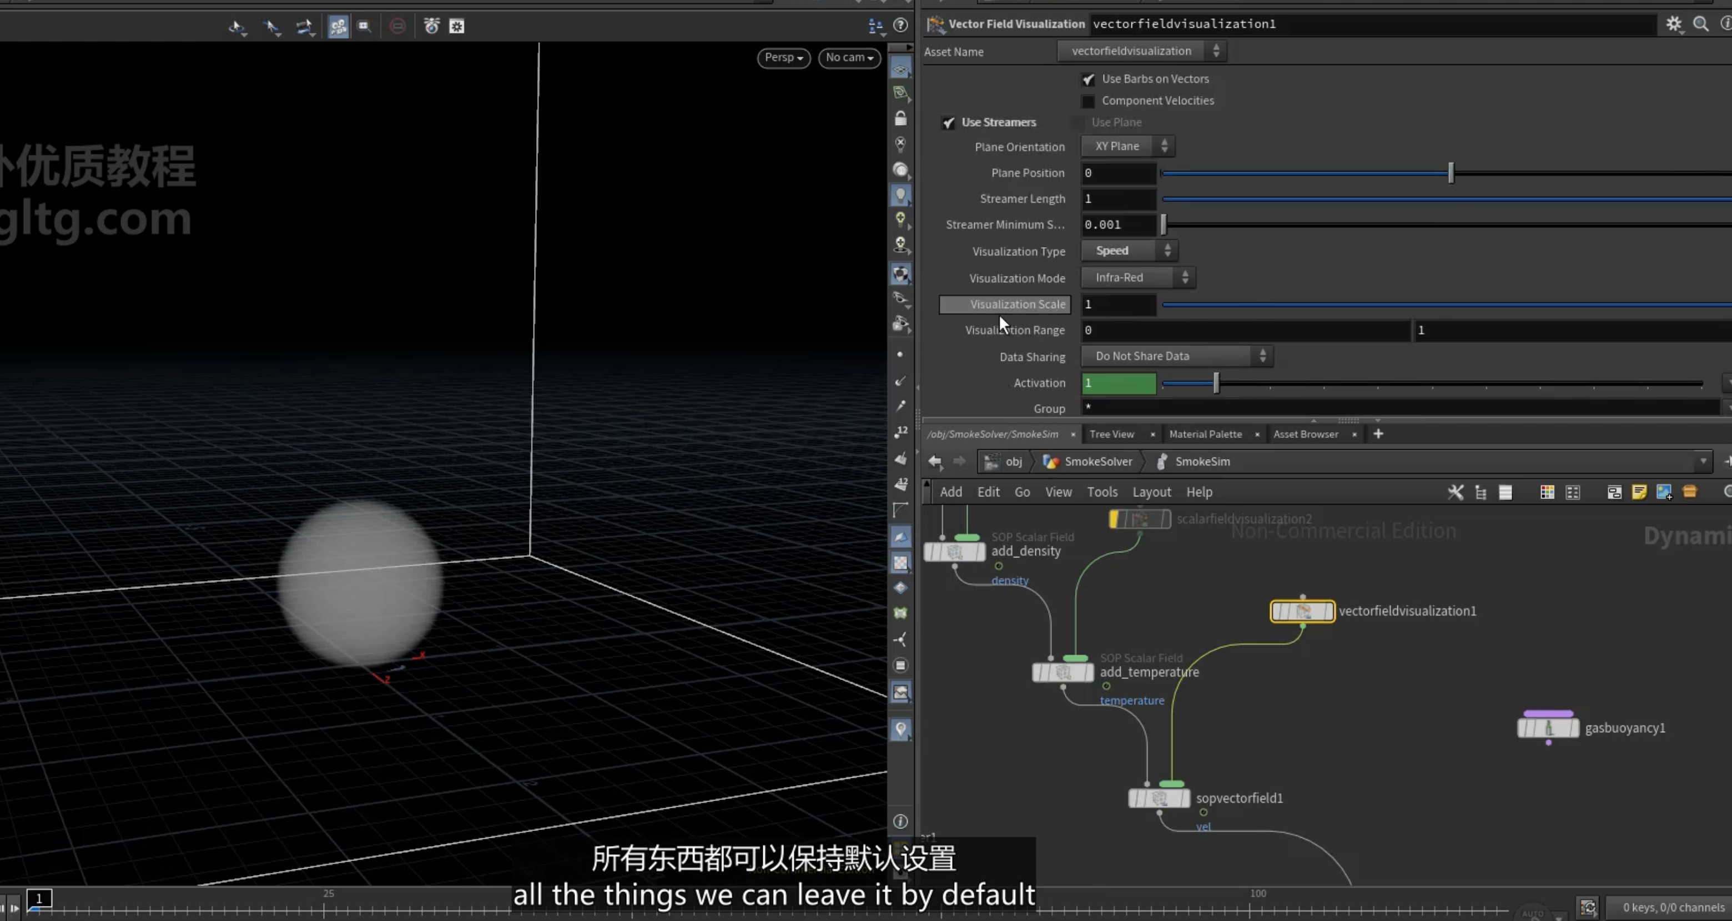Click the back arrow in network path bar

(935, 461)
